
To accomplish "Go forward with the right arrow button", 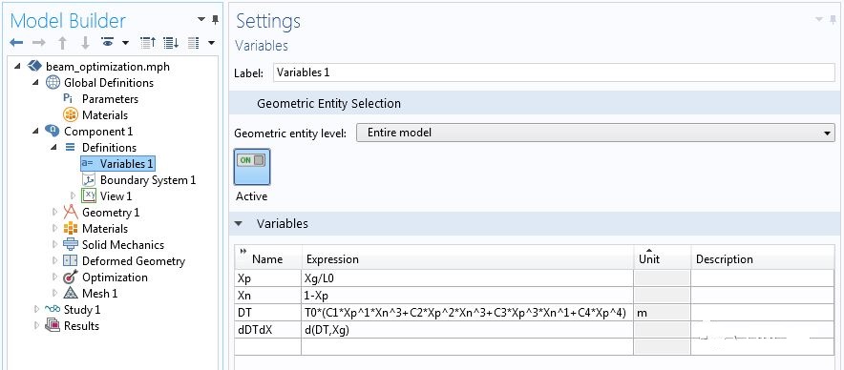I will 39,43.
